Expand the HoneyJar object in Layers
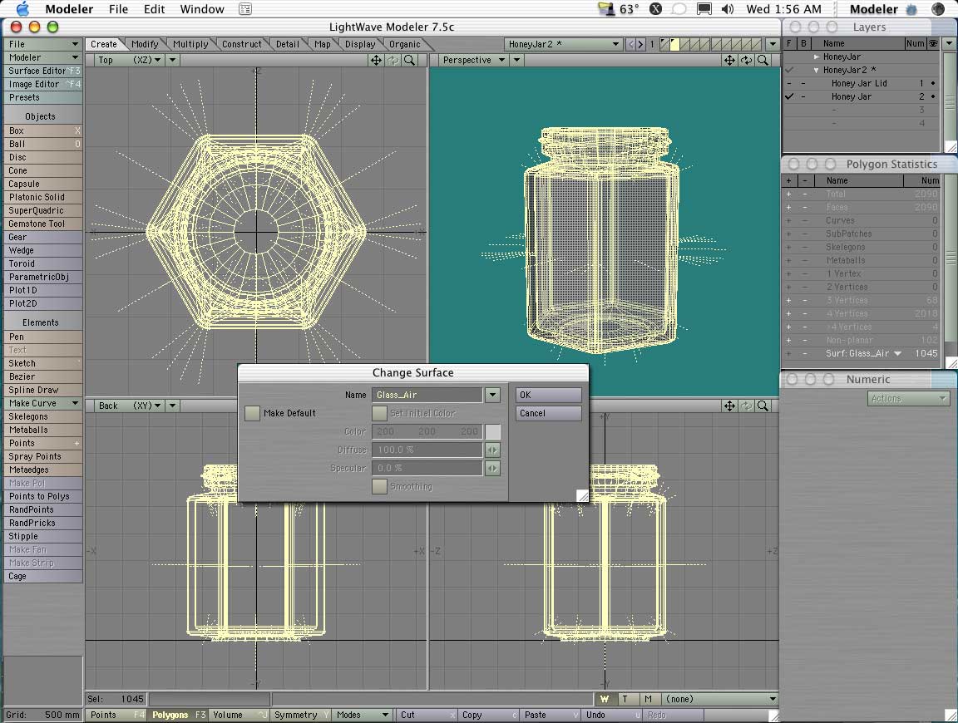The image size is (958, 723). click(x=817, y=57)
